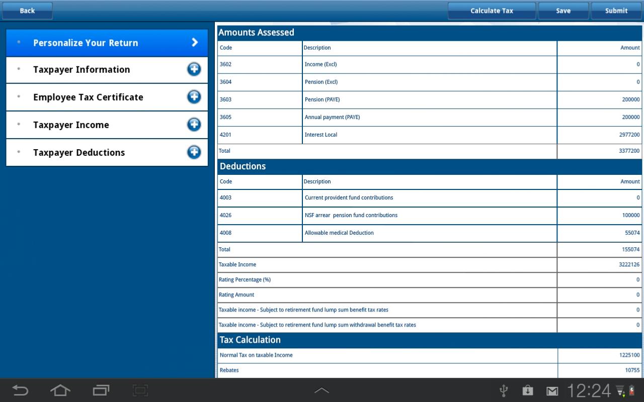The width and height of the screenshot is (644, 402).
Task: Tap the up caret in the system bar
Action: click(321, 390)
